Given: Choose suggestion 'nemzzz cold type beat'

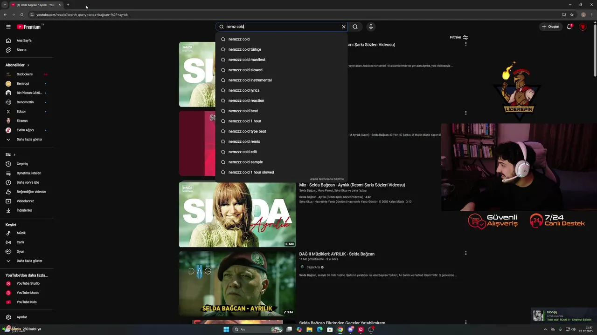Looking at the screenshot, I should pyautogui.click(x=282, y=131).
